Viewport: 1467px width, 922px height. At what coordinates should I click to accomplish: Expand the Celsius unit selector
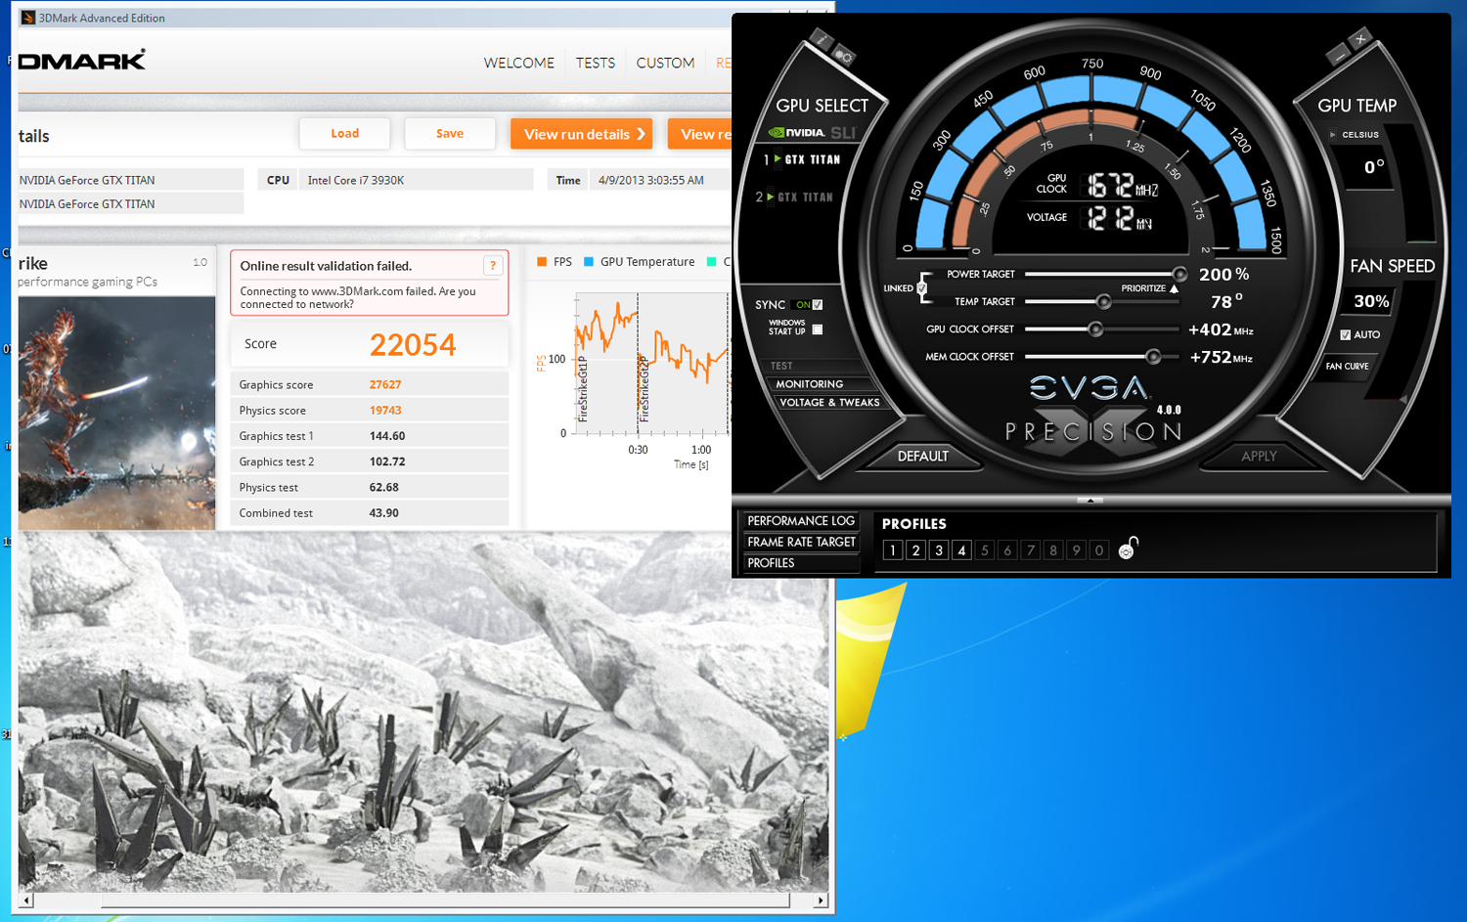tap(1332, 135)
